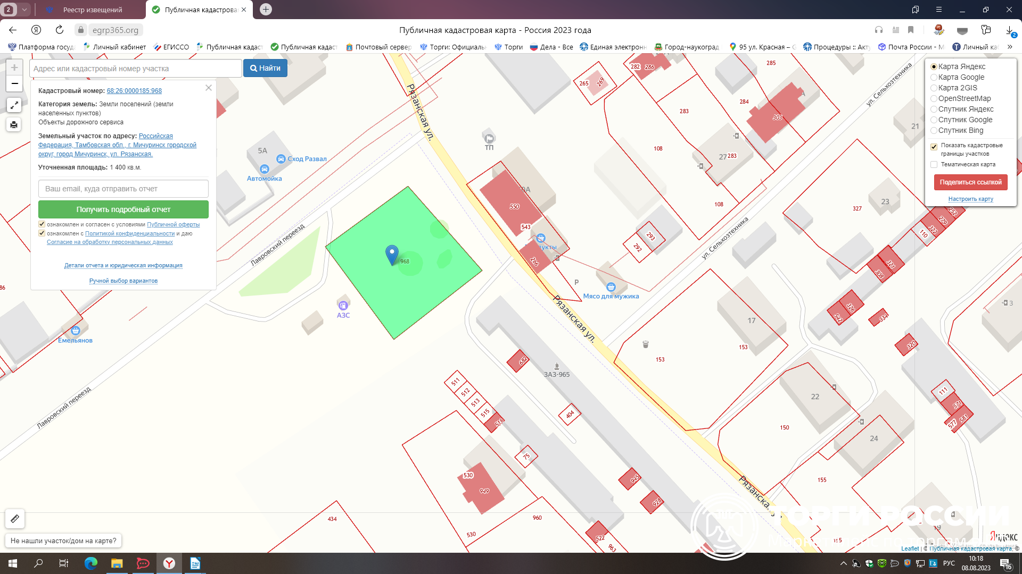Reload the current page

pyautogui.click(x=60, y=30)
